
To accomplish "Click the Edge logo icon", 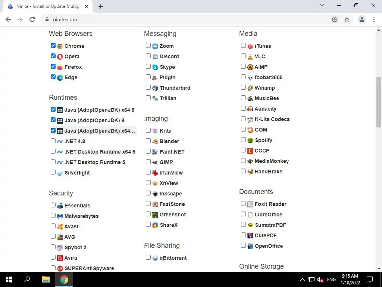I will point(60,78).
